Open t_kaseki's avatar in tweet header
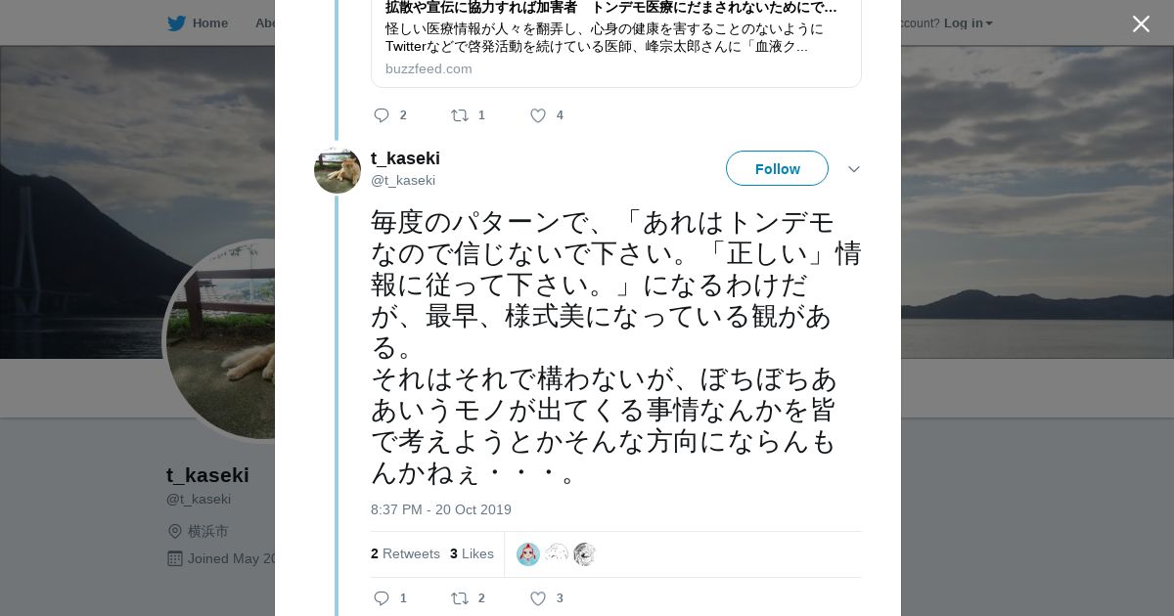This screenshot has width=1174, height=616. 338,170
